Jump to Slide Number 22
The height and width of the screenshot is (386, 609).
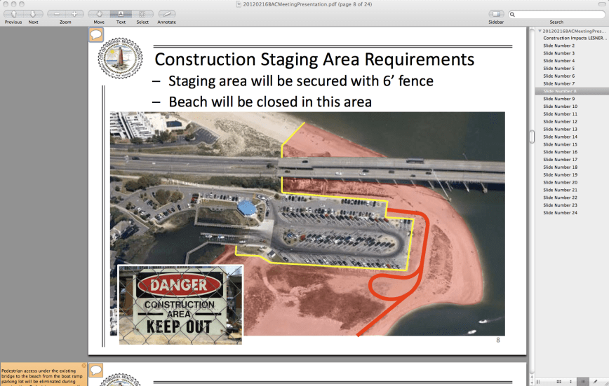[560, 198]
